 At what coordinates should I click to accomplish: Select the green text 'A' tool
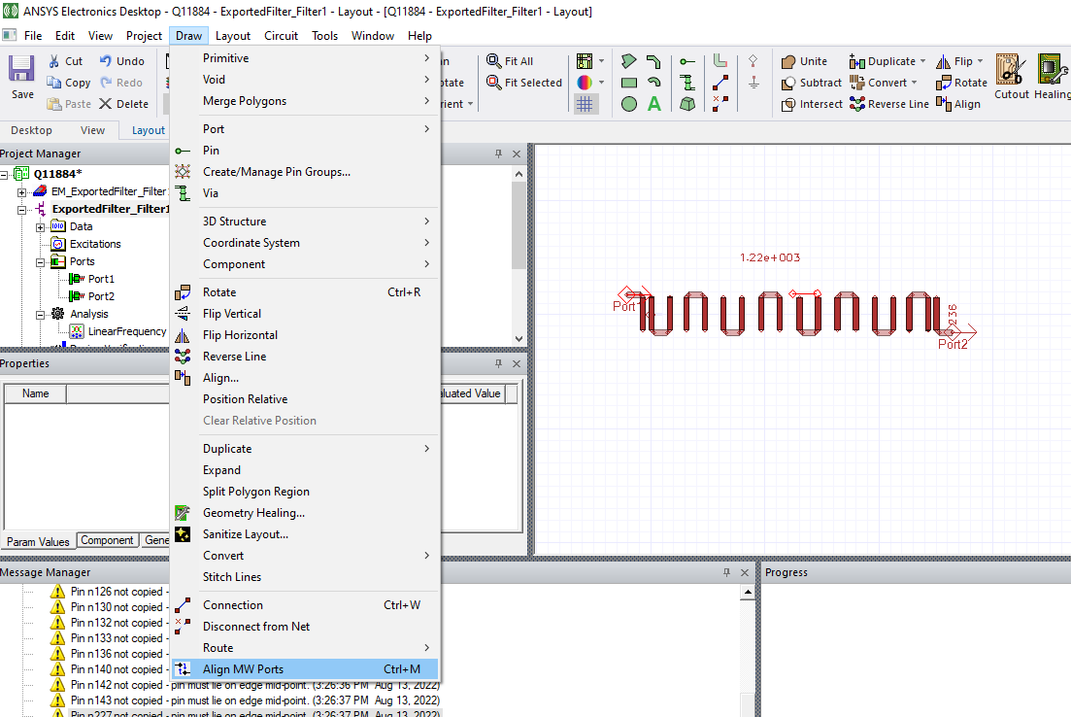point(654,104)
